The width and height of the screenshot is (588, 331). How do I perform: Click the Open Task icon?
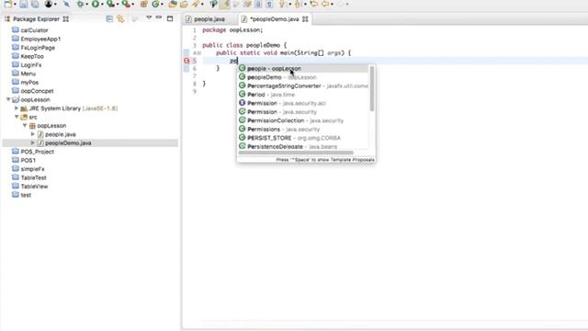[184, 4]
